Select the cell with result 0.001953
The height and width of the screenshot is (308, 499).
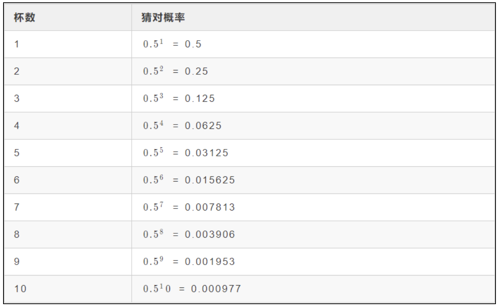tap(189, 261)
